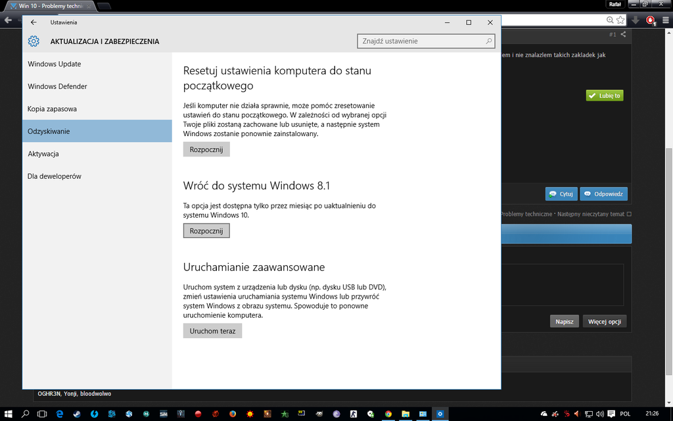Open Firefox from the taskbar
This screenshot has height=421, width=673.
[x=233, y=414]
